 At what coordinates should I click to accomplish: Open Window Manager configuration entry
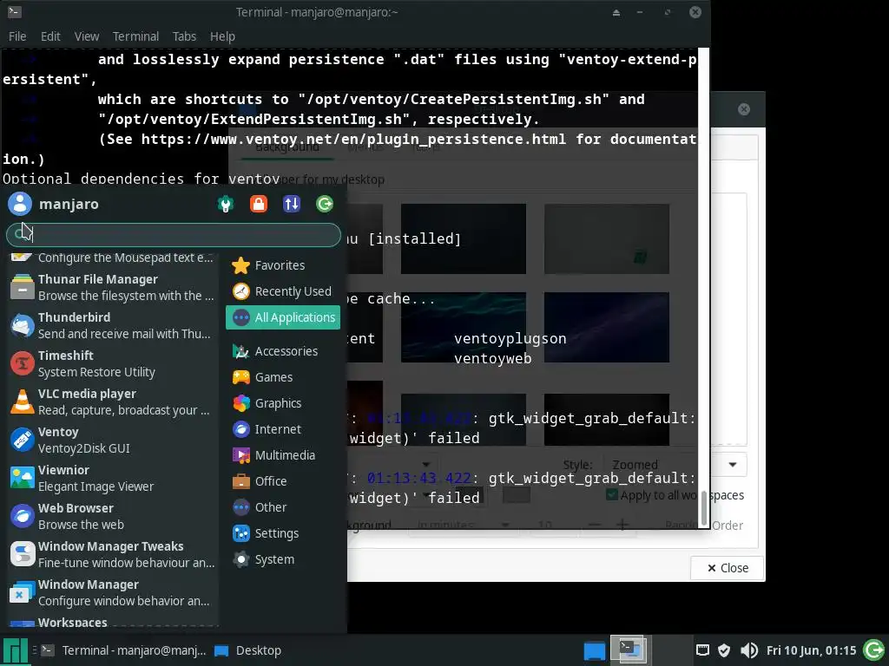point(112,592)
